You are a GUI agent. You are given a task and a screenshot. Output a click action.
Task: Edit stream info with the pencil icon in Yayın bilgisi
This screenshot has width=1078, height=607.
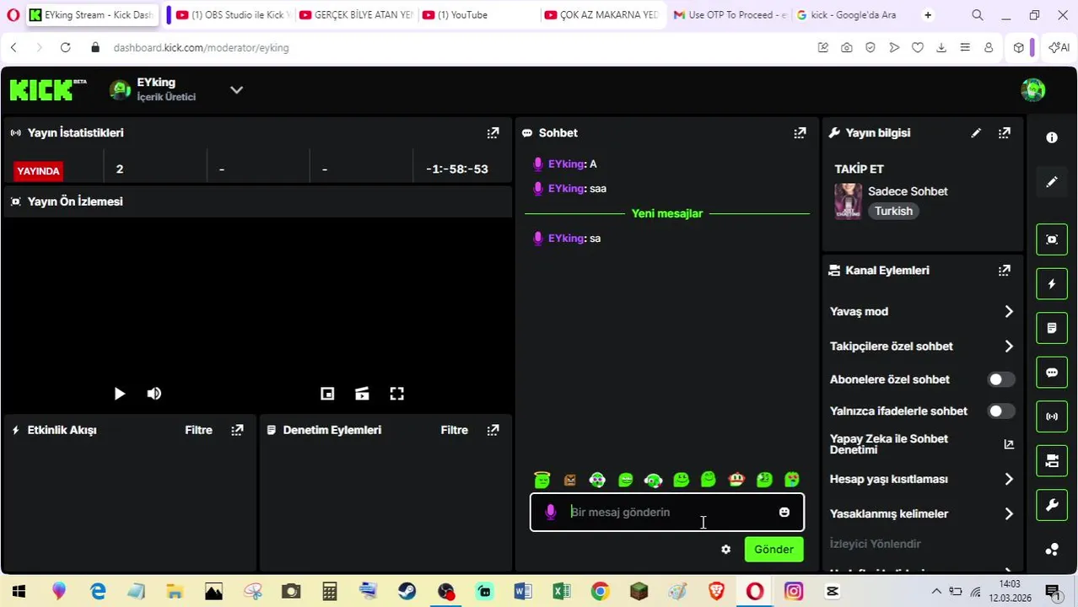point(976,133)
